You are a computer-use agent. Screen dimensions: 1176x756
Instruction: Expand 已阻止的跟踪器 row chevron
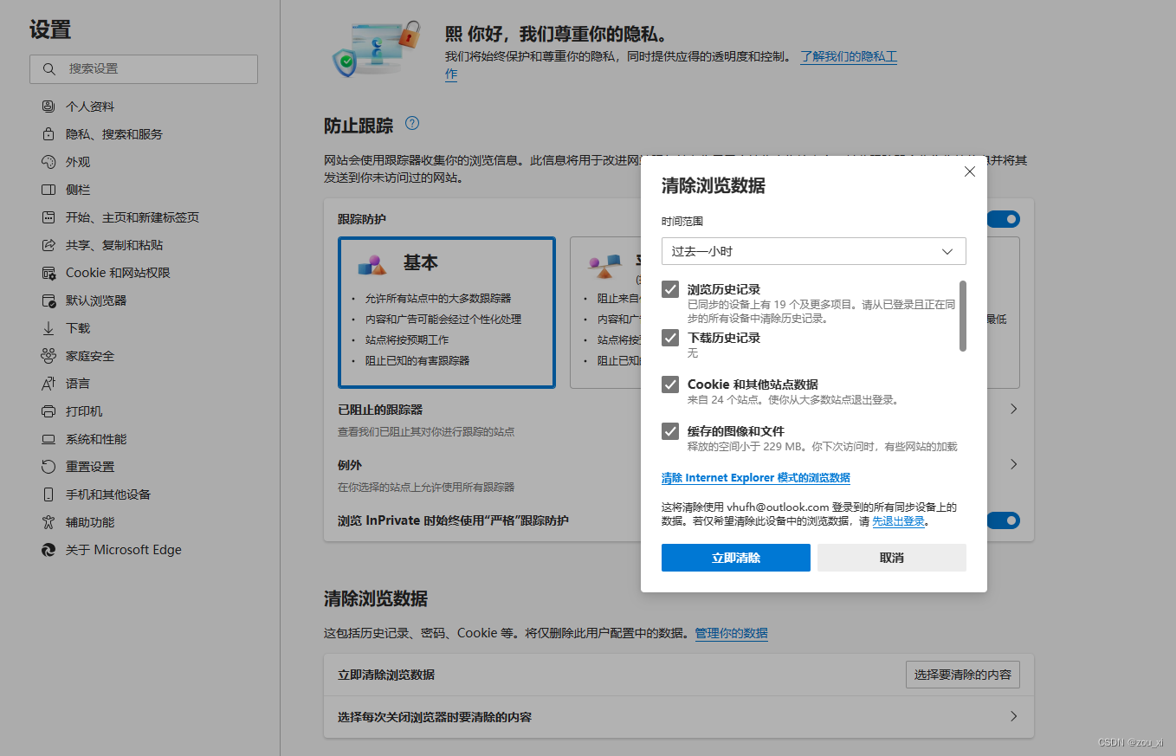point(1014,409)
